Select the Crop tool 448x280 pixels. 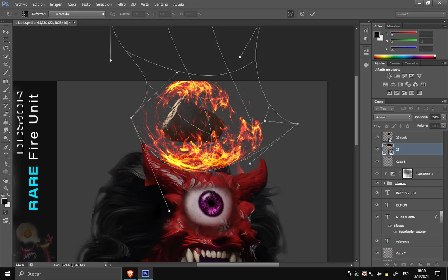coord(6,64)
